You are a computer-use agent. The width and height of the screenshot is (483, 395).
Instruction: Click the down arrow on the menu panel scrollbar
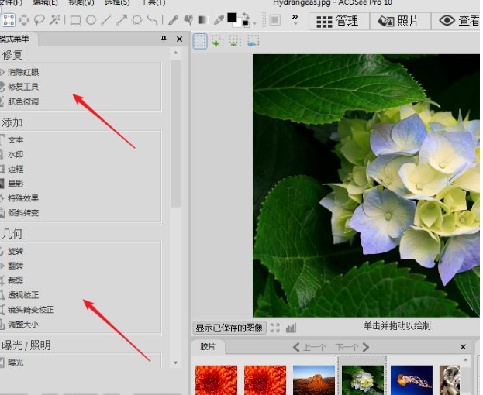(x=175, y=362)
